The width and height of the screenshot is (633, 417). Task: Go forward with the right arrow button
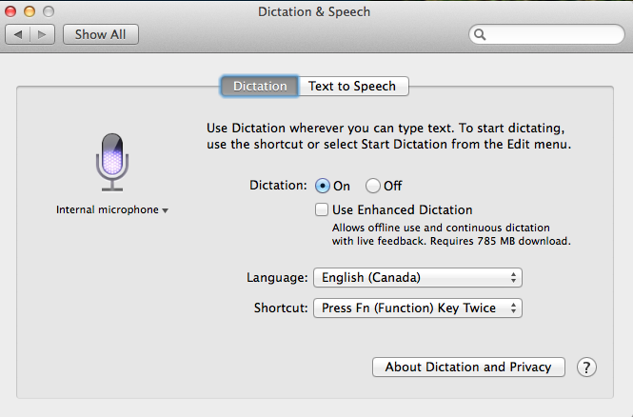point(43,34)
